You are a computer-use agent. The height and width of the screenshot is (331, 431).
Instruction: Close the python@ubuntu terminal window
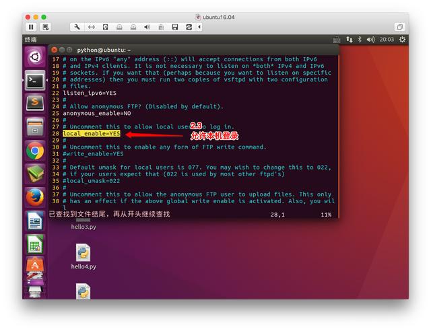[x=54, y=50]
